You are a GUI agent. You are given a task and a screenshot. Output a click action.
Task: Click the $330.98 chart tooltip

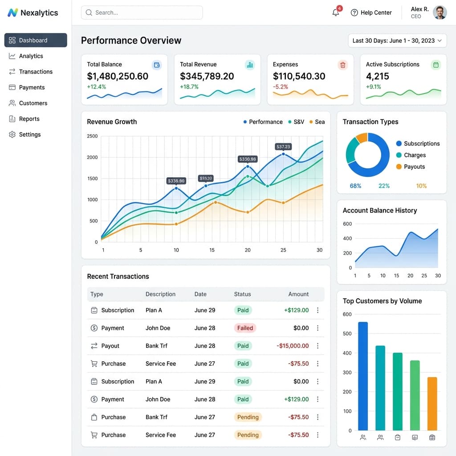(x=248, y=159)
